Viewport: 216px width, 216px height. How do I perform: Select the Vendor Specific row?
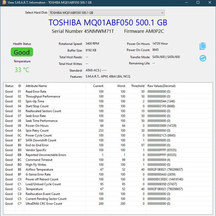108,150
